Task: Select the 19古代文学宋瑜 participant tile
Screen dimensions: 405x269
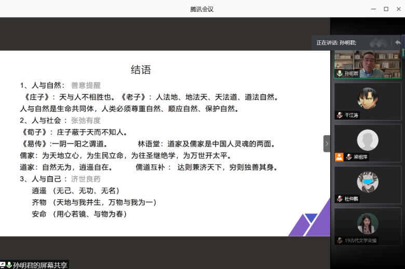Action: tap(368, 226)
